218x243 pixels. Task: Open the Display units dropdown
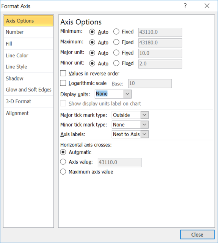pos(113,94)
